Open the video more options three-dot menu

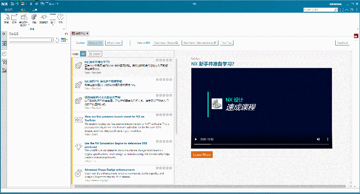[328, 139]
